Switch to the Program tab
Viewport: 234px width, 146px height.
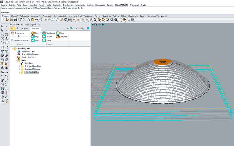pos(24,29)
